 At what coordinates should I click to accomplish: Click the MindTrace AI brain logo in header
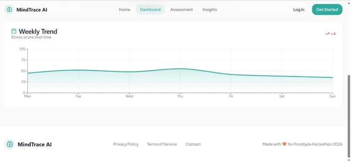click(x=9, y=10)
